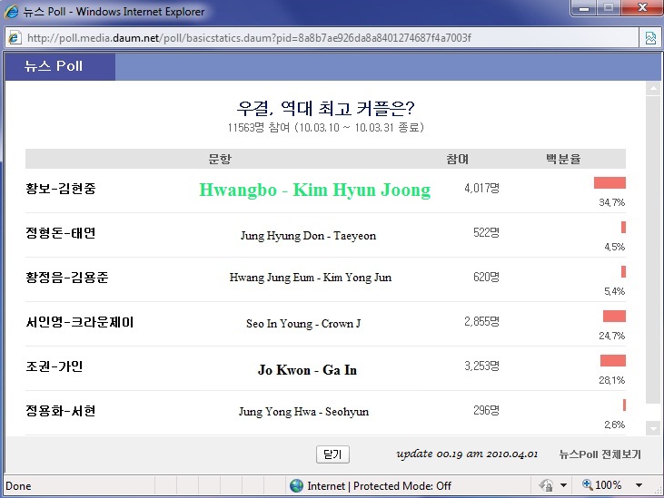Click the scroll down arrow of the poll page
This screenshot has width=664, height=498.
click(653, 428)
